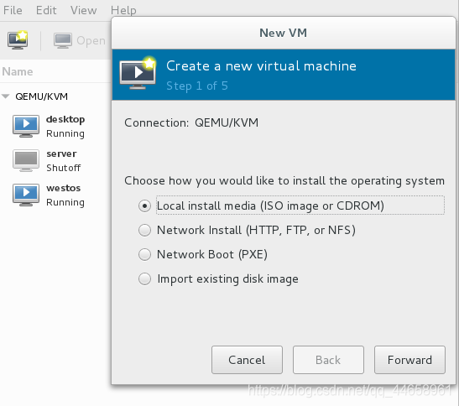Viewport: 459px width, 406px height.
Task: Click the Open console monitor icon
Action: pyautogui.click(x=63, y=40)
